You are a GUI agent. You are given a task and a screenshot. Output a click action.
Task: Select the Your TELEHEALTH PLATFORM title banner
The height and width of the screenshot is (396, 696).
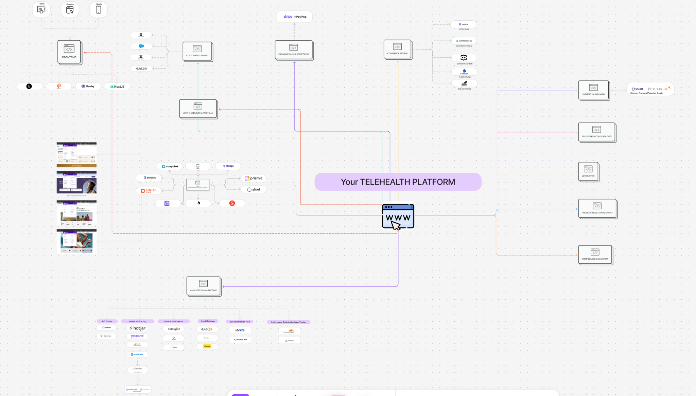click(x=398, y=182)
